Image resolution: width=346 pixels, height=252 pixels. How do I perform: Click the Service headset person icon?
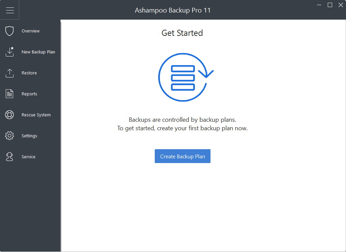tap(9, 157)
